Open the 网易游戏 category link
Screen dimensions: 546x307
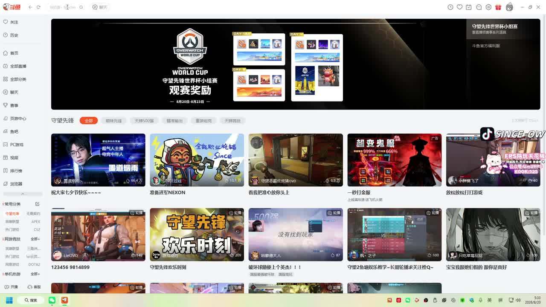pyautogui.click(x=12, y=265)
